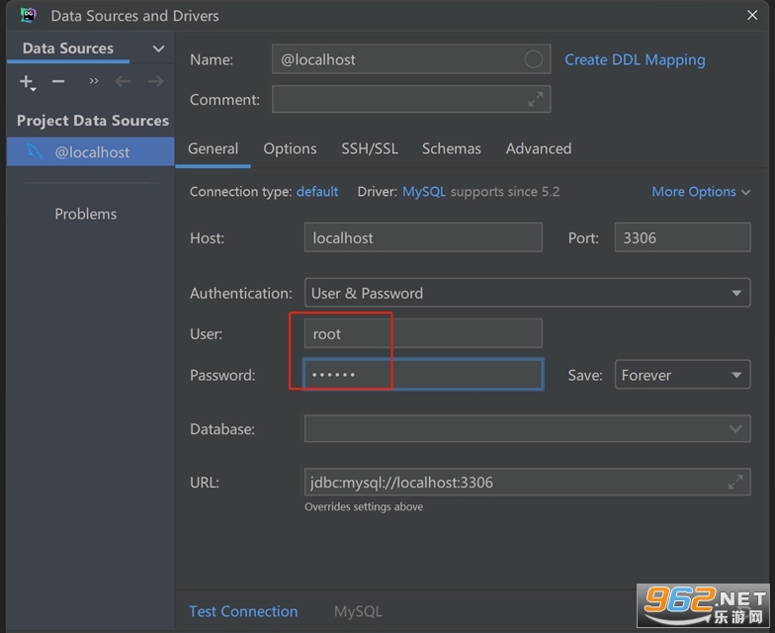
Task: Select the Data Sources sidebar tab
Action: point(68,48)
